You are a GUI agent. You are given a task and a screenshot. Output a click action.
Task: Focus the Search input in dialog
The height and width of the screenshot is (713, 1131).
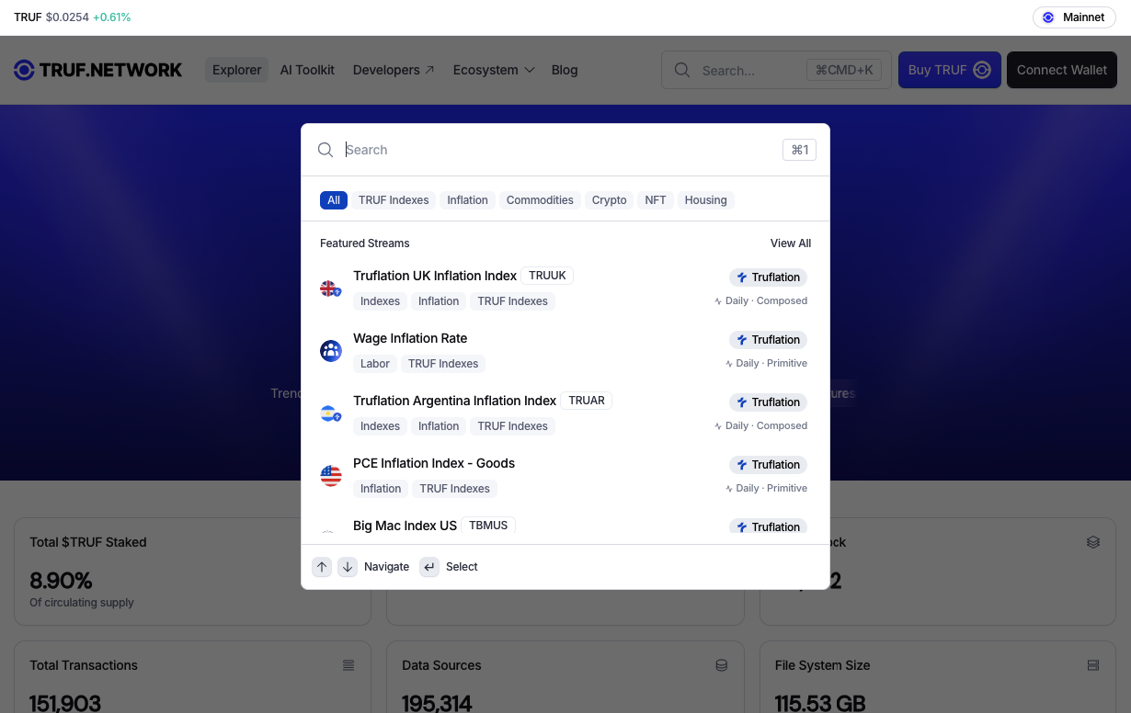tap(552, 150)
